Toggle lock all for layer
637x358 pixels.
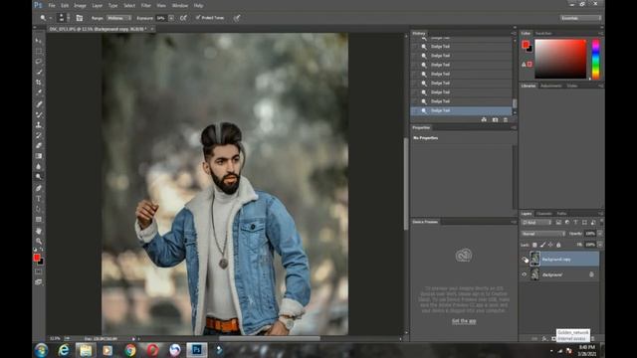[558, 245]
